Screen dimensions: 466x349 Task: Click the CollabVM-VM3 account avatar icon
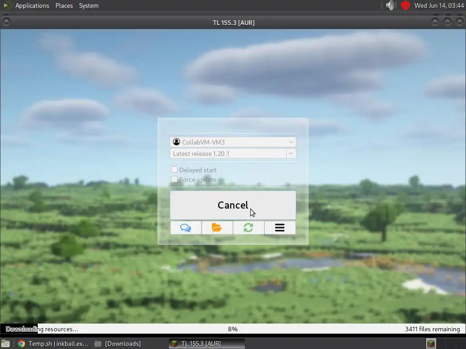point(177,142)
